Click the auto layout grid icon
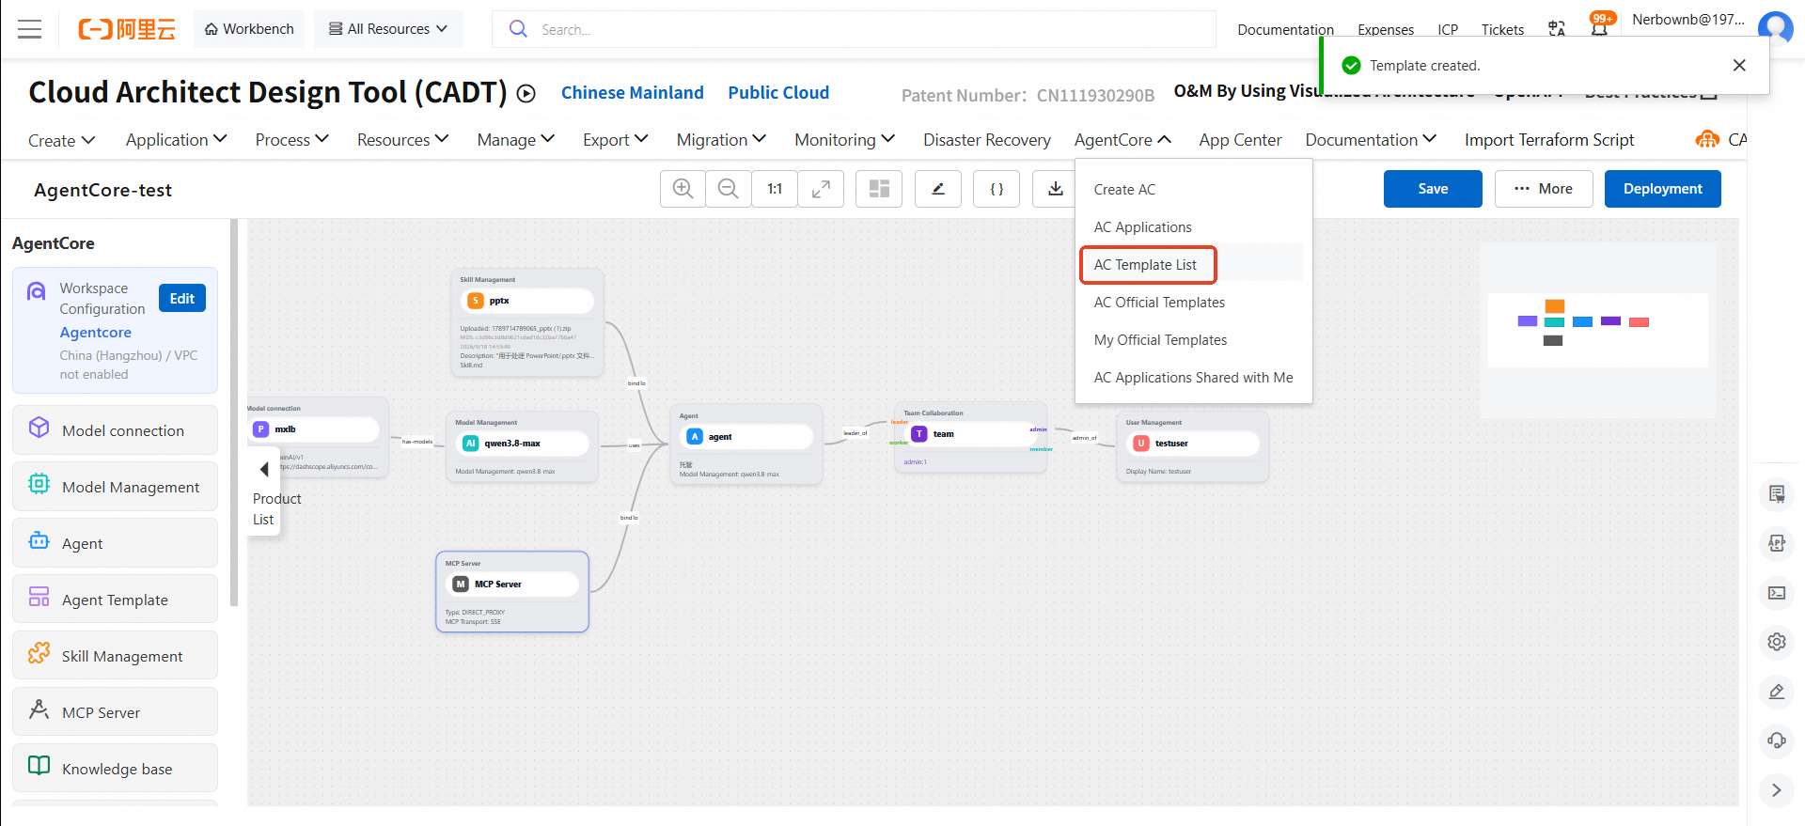Viewport: 1805px width, 826px height. coord(879,189)
